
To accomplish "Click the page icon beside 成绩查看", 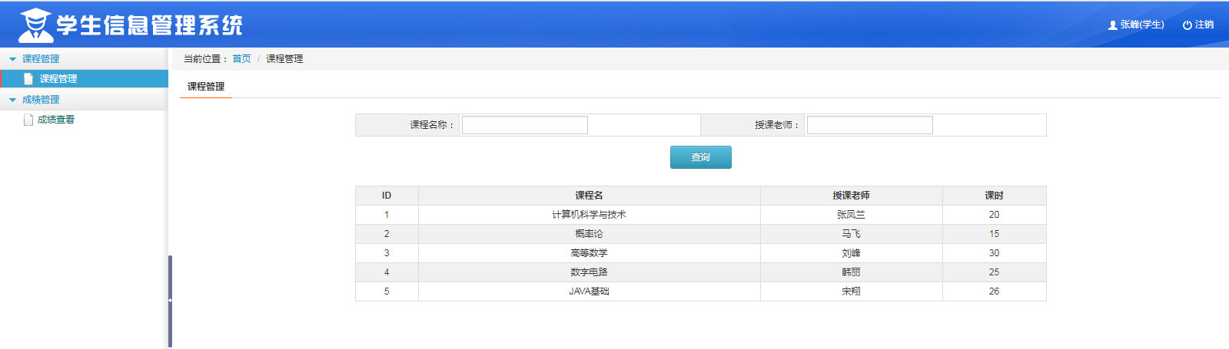I will [x=28, y=120].
